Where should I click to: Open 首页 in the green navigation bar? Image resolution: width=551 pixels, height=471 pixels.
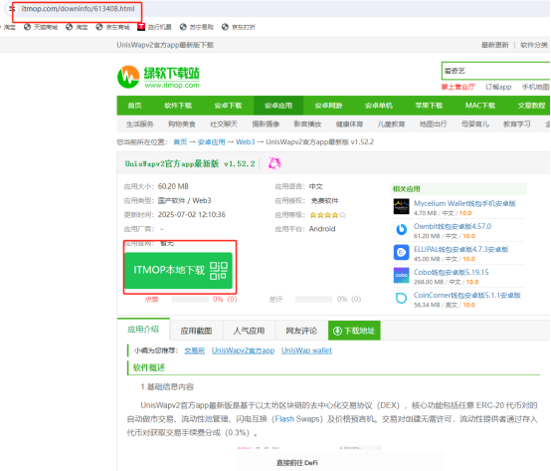click(134, 106)
